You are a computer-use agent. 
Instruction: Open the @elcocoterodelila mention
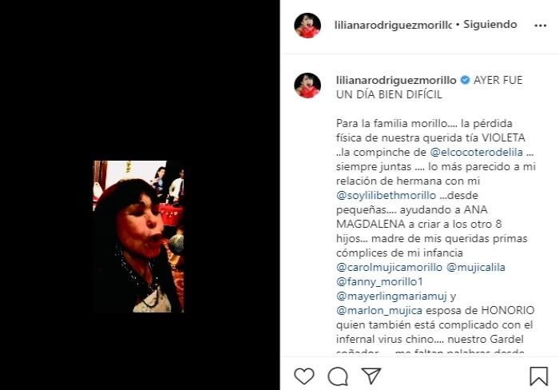point(476,153)
